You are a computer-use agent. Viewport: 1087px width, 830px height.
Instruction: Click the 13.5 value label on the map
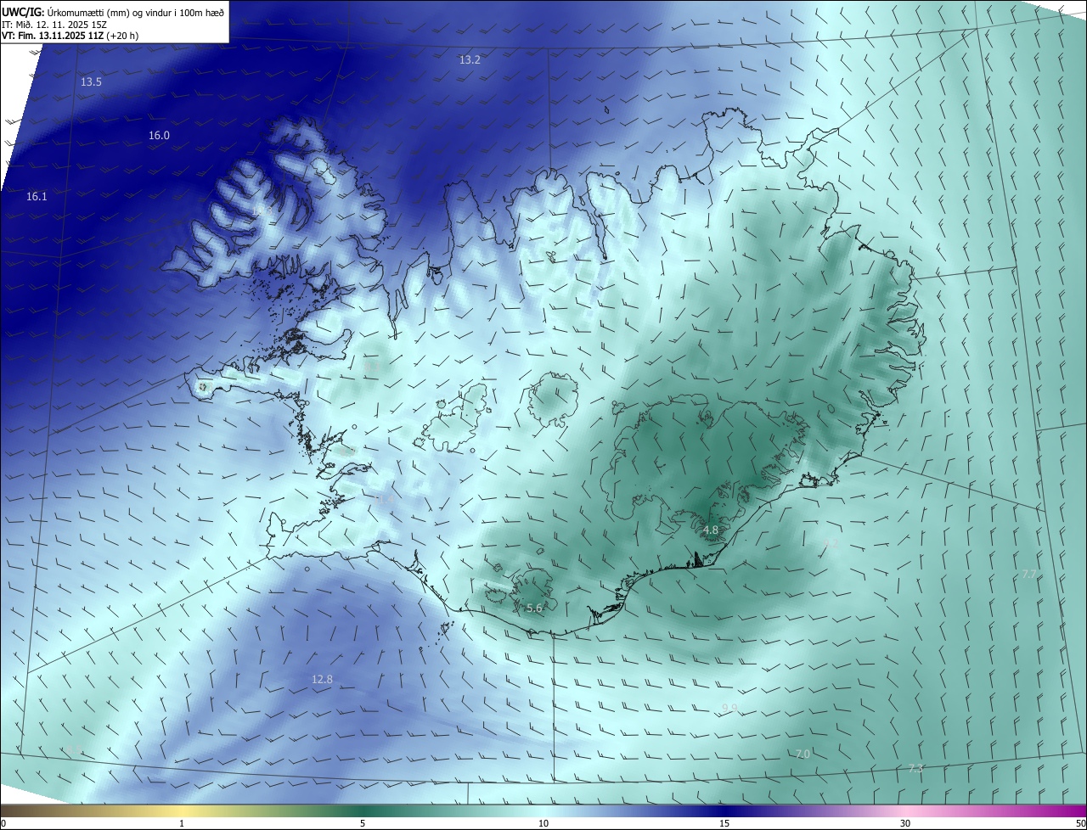92,82
